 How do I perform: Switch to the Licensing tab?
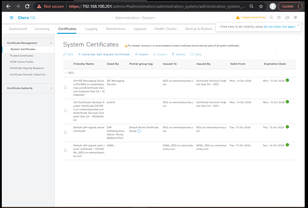tap(42, 29)
